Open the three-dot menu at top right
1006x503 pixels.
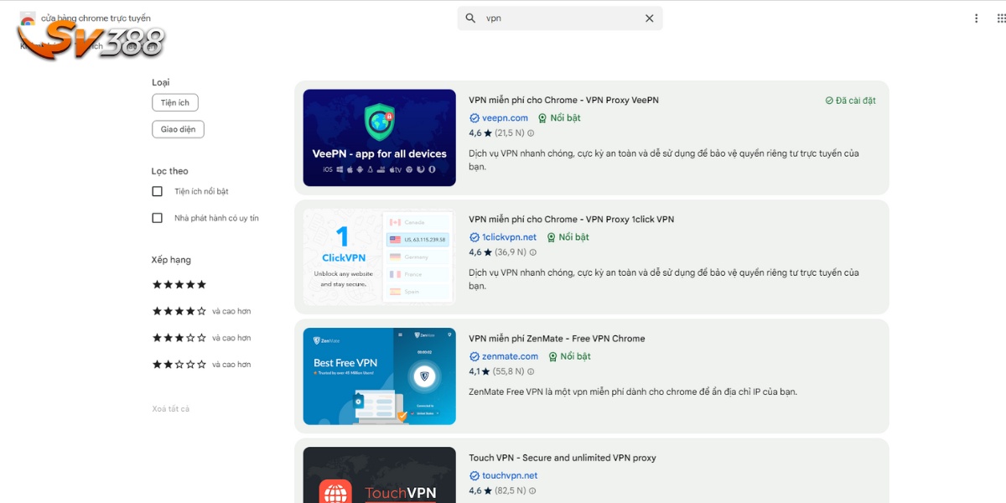point(976,18)
